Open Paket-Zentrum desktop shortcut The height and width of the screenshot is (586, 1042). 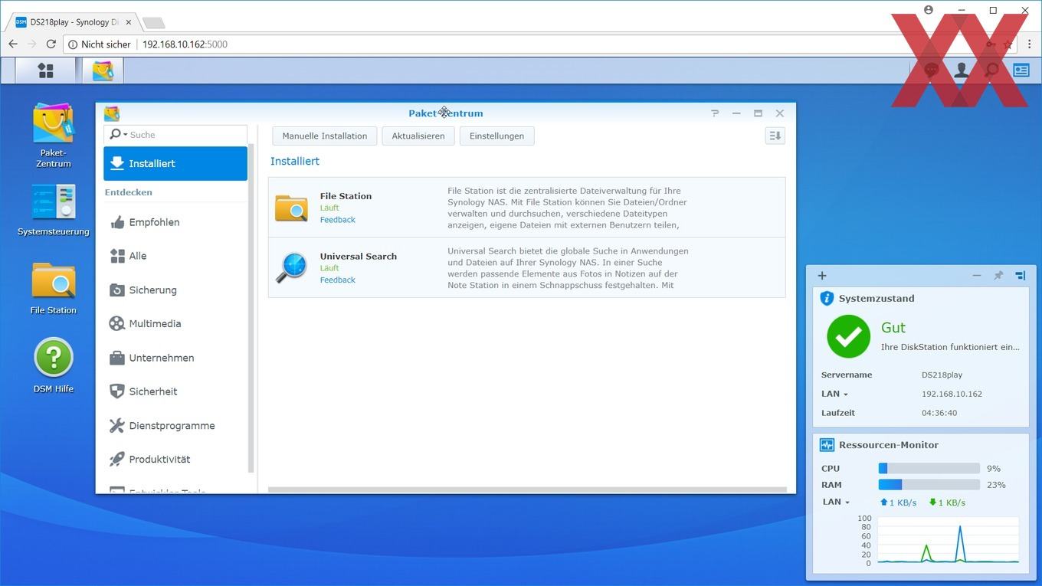pos(54,135)
